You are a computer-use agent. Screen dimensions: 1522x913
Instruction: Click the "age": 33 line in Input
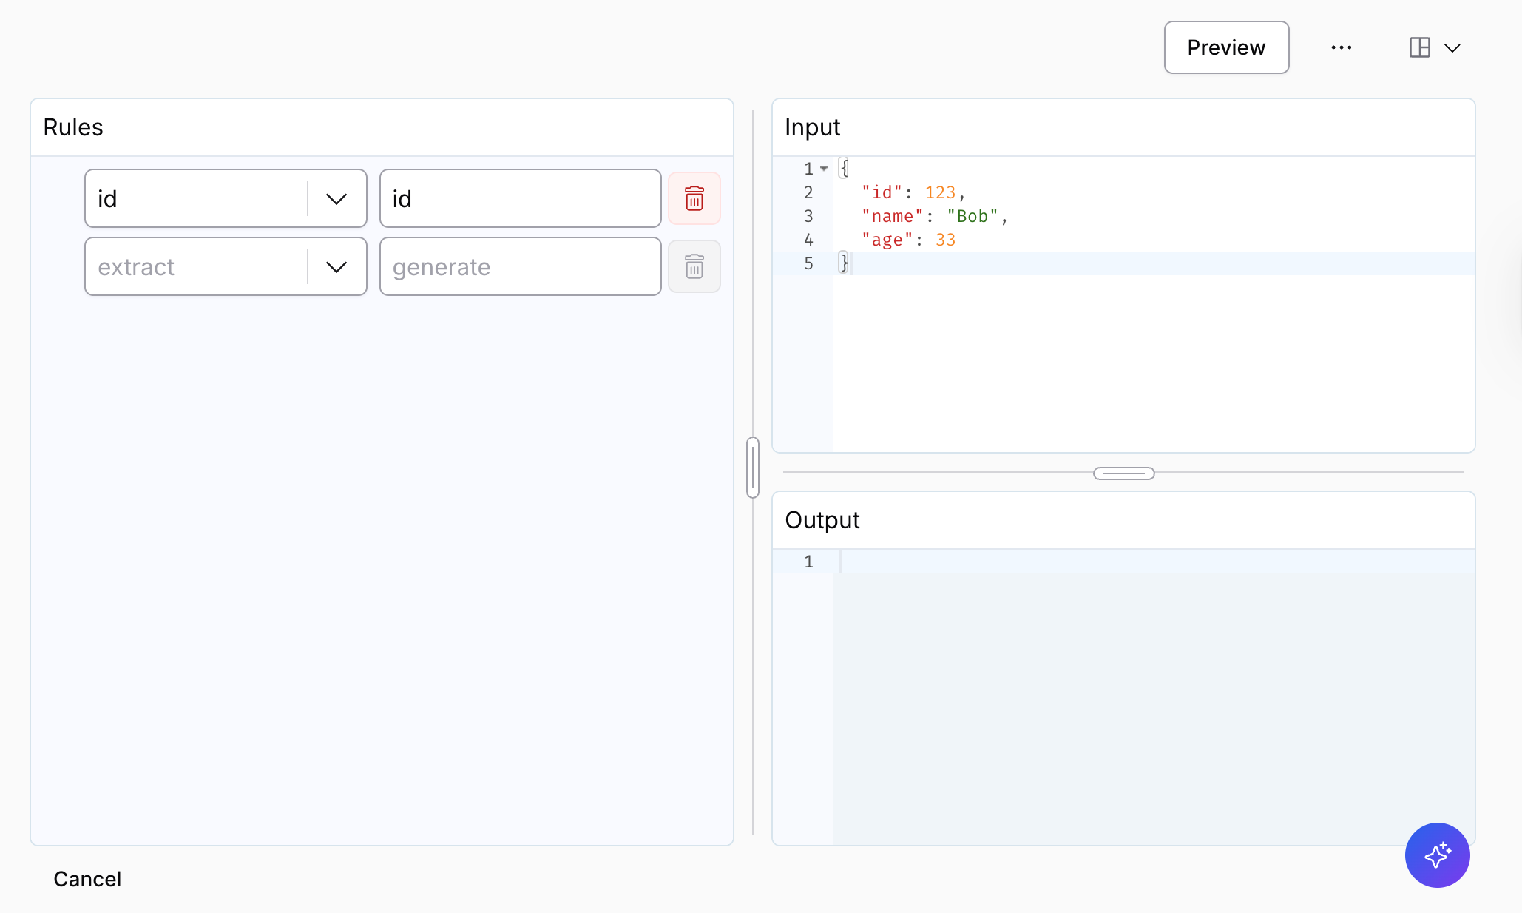[x=908, y=240]
